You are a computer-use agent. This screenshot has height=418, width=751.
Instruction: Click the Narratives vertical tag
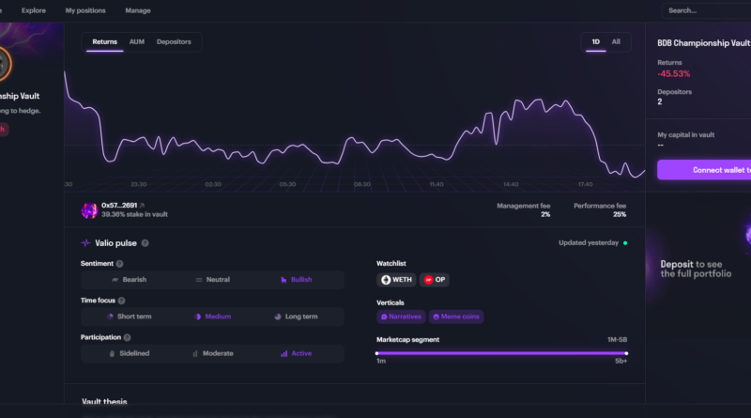click(401, 317)
